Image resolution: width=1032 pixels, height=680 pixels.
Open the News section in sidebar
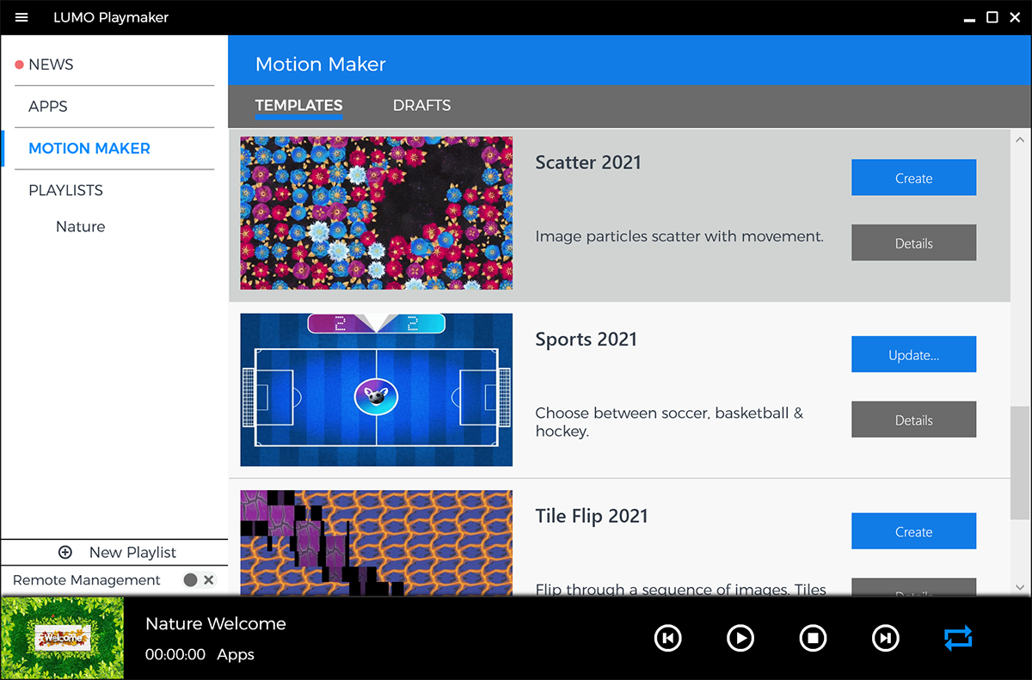click(x=51, y=64)
